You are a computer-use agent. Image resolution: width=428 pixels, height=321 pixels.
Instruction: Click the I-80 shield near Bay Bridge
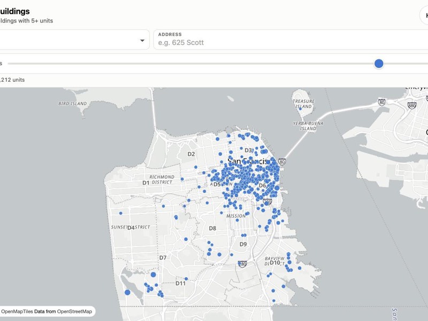[282, 162]
